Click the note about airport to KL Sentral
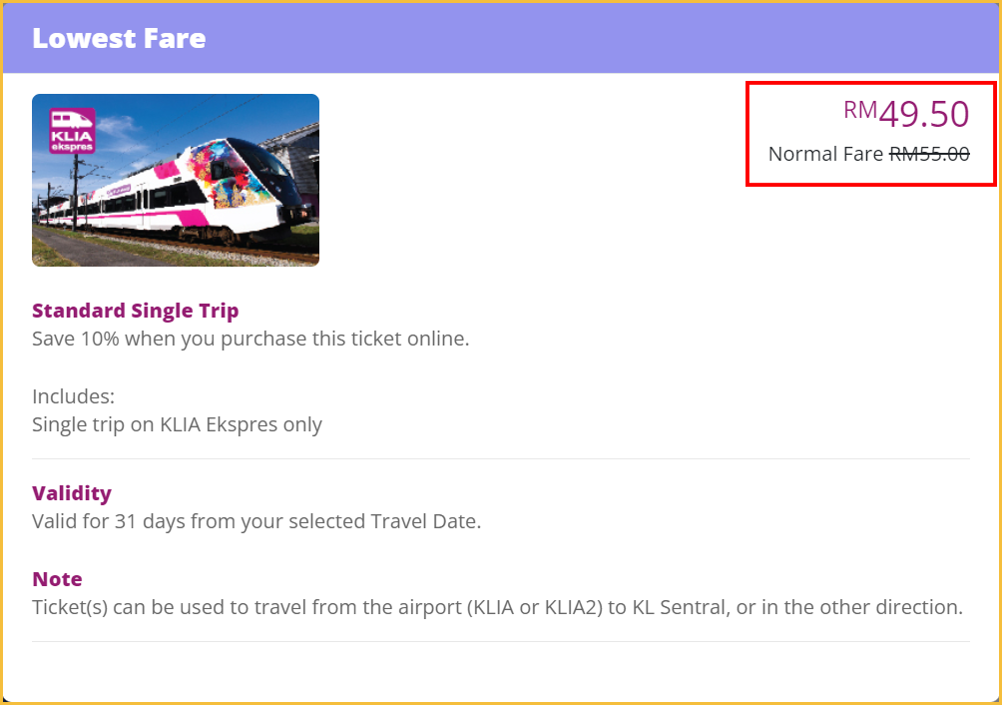1002x705 pixels. point(497,607)
